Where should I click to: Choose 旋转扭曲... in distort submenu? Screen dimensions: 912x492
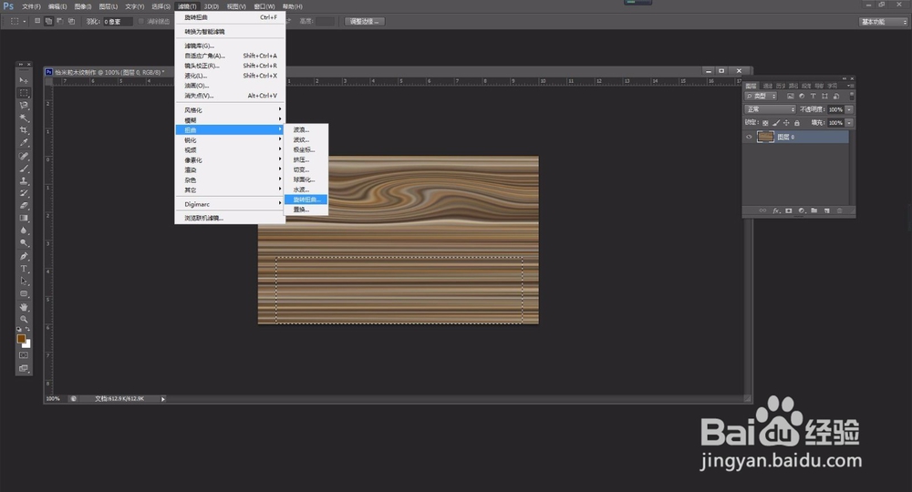pos(306,200)
